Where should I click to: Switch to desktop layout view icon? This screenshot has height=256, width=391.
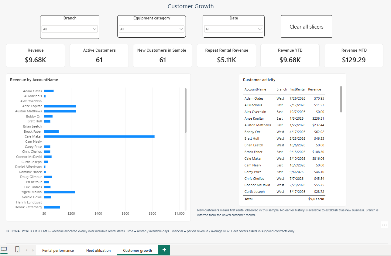click(x=4, y=250)
